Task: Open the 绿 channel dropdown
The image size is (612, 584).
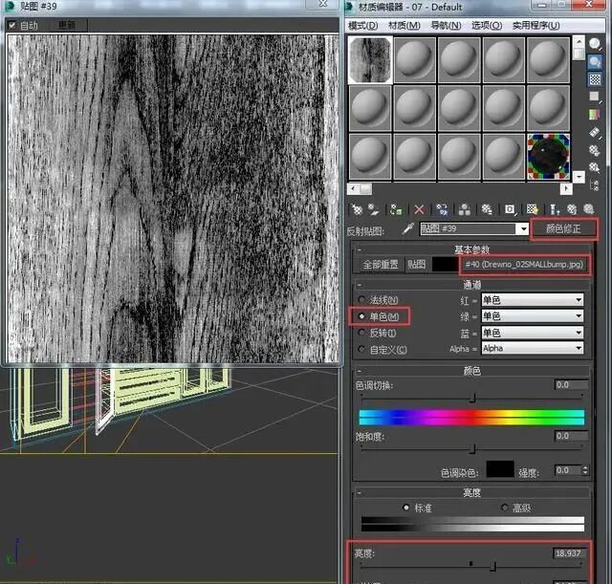Action: [x=533, y=315]
